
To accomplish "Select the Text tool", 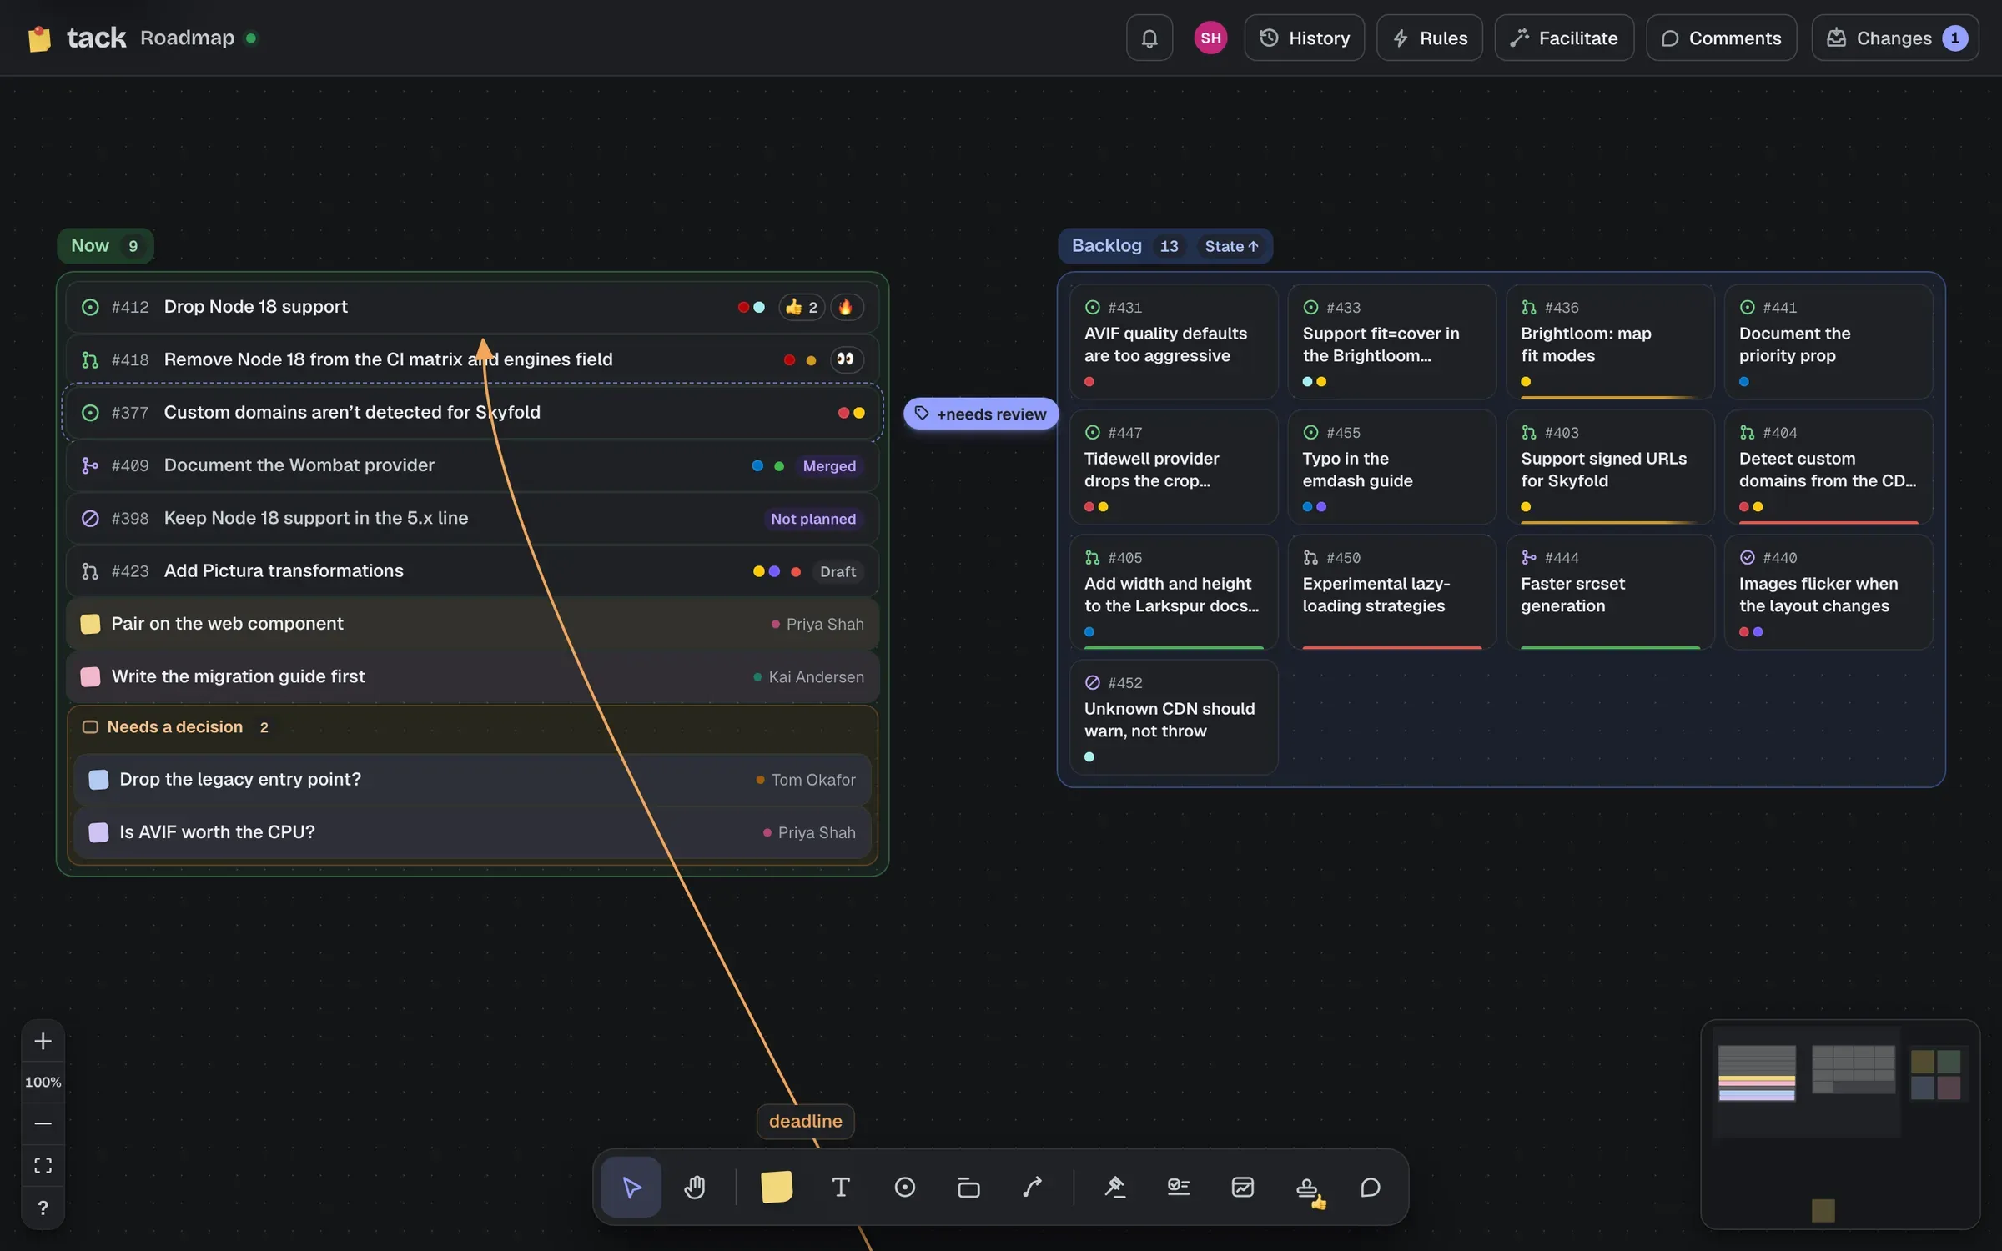I will (x=841, y=1187).
